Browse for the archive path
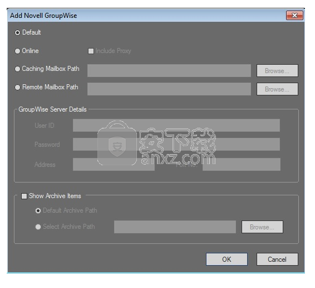Viewport: 315px width, 288px height. tap(262, 227)
